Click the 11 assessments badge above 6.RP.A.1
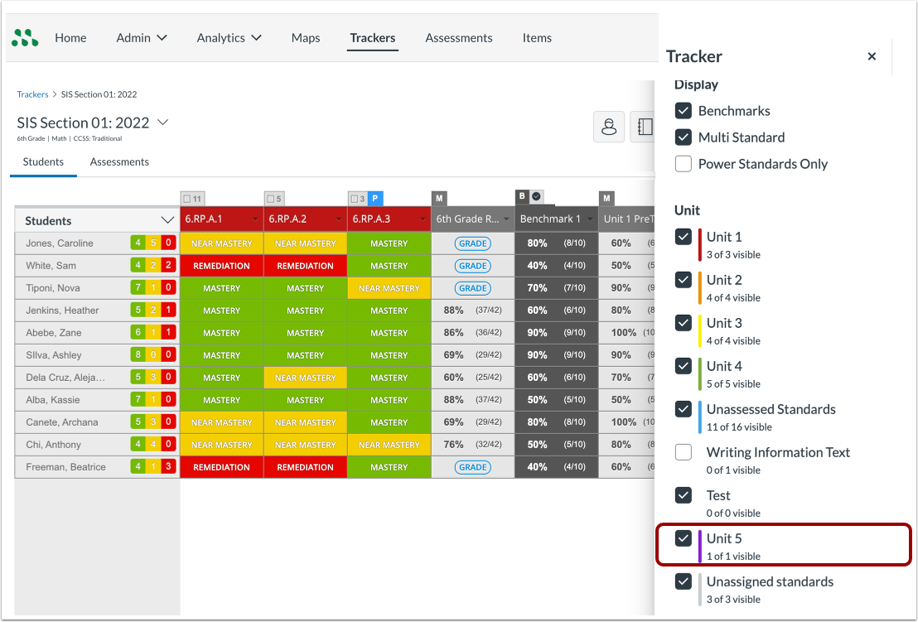Screen dimensions: 918x622 192,199
